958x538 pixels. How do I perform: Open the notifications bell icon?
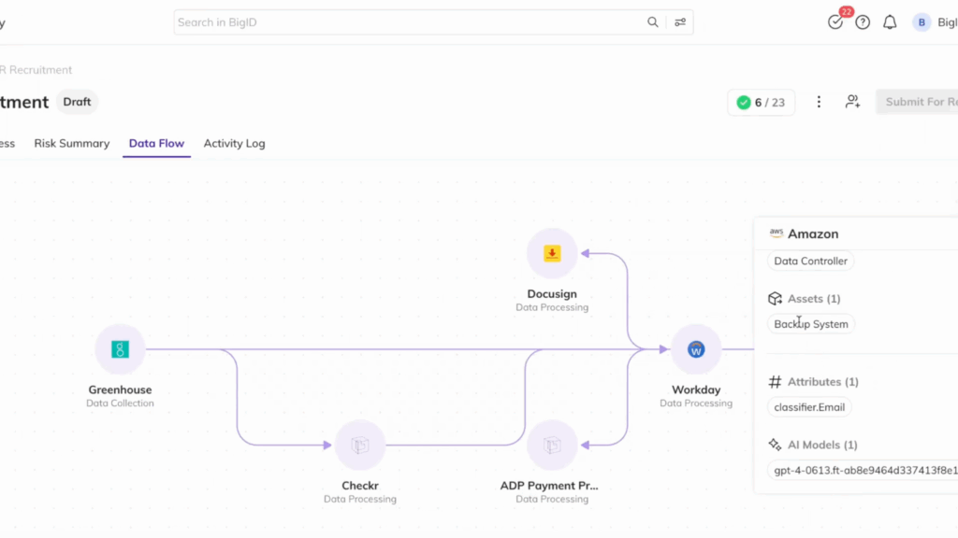[890, 22]
